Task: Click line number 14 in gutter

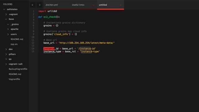Action: 33,49
